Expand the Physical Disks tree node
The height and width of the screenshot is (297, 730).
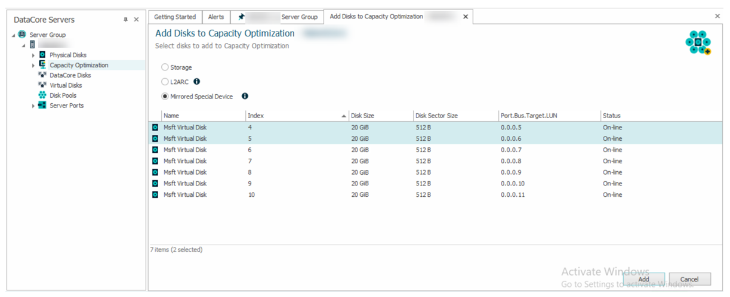pos(33,55)
